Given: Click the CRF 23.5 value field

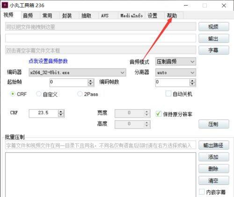Looking at the screenshot, I should click(x=44, y=113).
